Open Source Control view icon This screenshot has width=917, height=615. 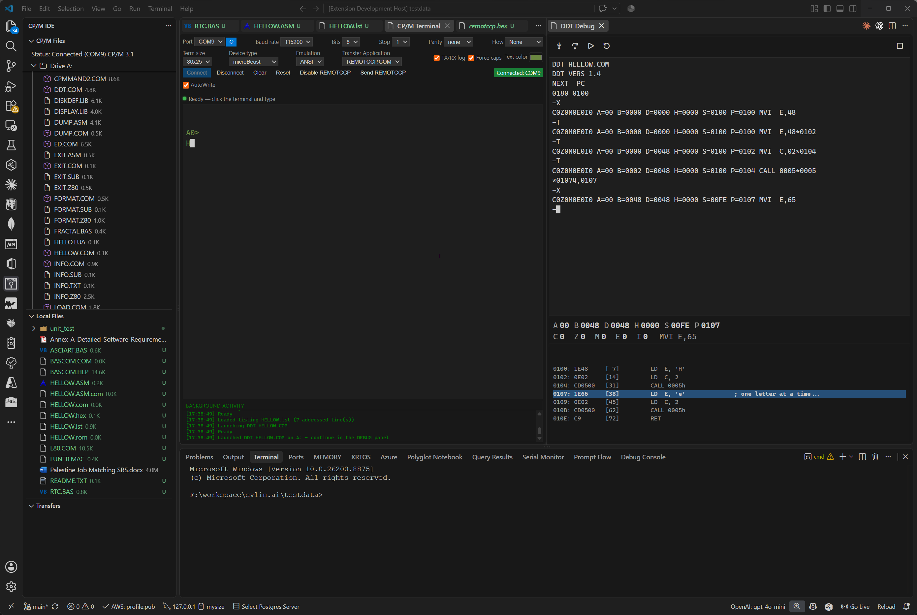coord(11,66)
